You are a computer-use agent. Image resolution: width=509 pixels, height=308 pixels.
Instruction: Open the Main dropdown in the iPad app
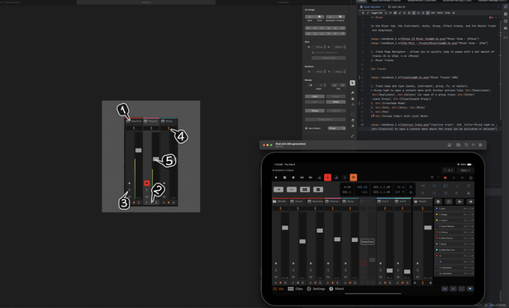tap(465, 170)
